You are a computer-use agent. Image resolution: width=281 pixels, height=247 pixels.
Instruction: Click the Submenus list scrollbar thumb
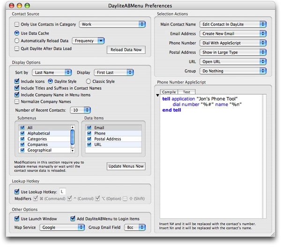tap(73, 137)
